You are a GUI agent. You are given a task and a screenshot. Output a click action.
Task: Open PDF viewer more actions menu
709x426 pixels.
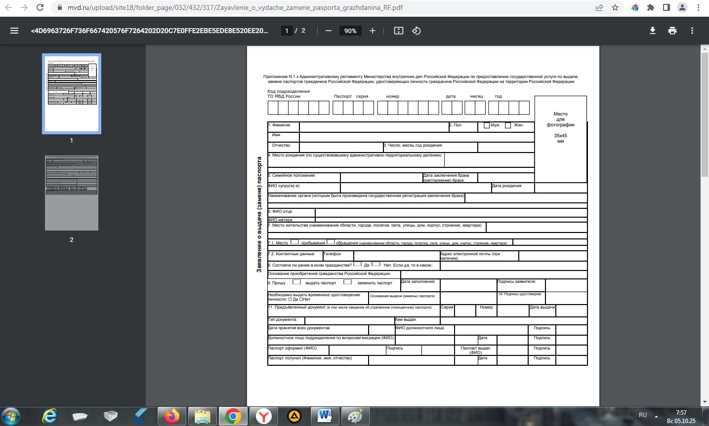point(692,31)
